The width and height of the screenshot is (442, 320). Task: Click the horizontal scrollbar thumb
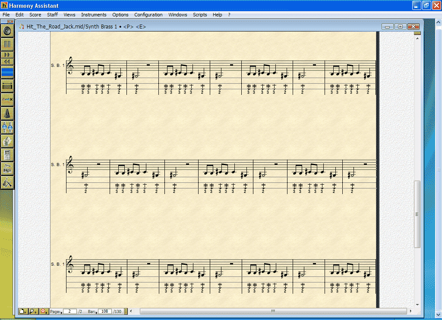pos(273,311)
